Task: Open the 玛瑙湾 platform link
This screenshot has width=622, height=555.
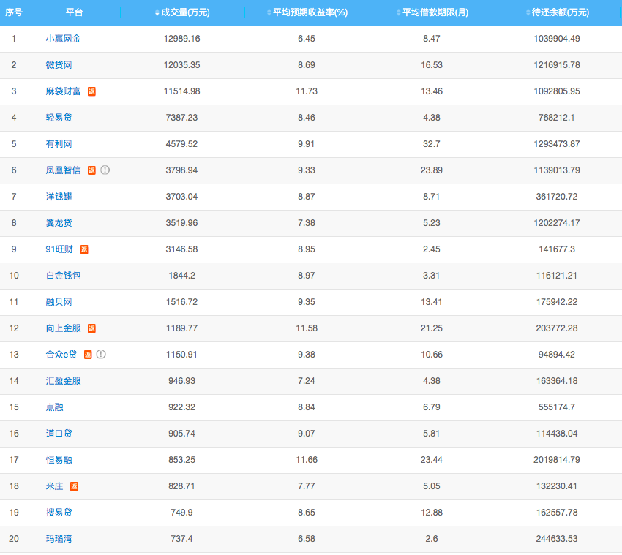Action: (x=59, y=539)
